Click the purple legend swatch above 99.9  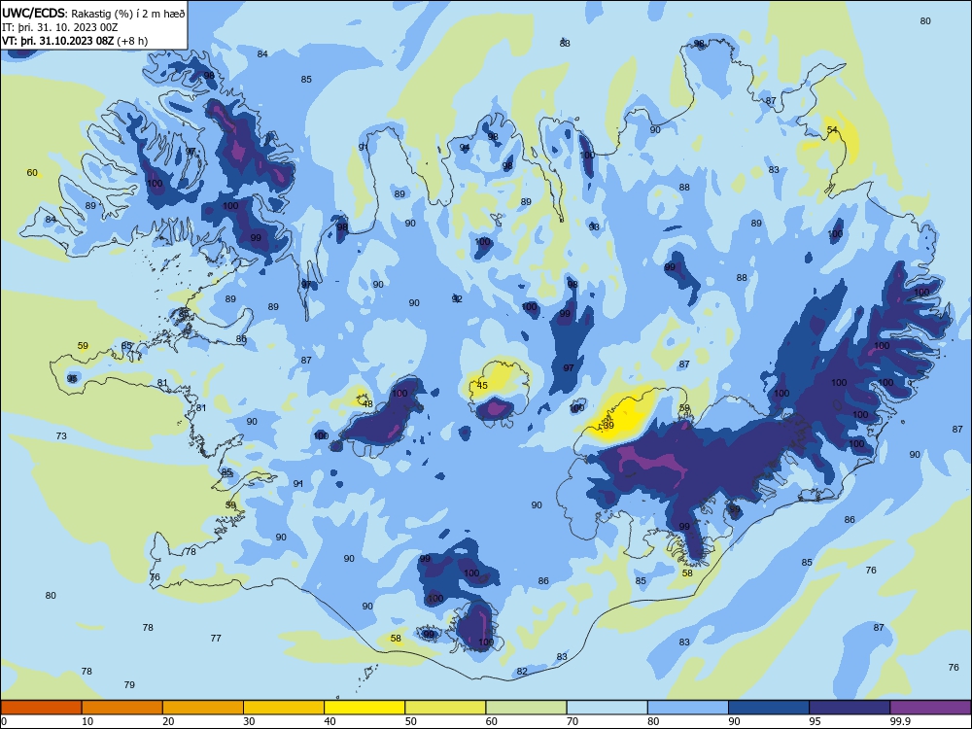[x=930, y=708]
